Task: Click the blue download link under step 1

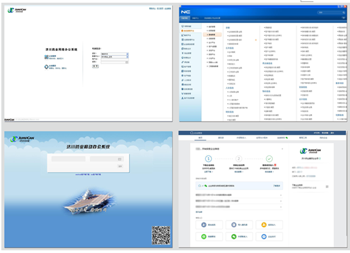Action: 209,172
